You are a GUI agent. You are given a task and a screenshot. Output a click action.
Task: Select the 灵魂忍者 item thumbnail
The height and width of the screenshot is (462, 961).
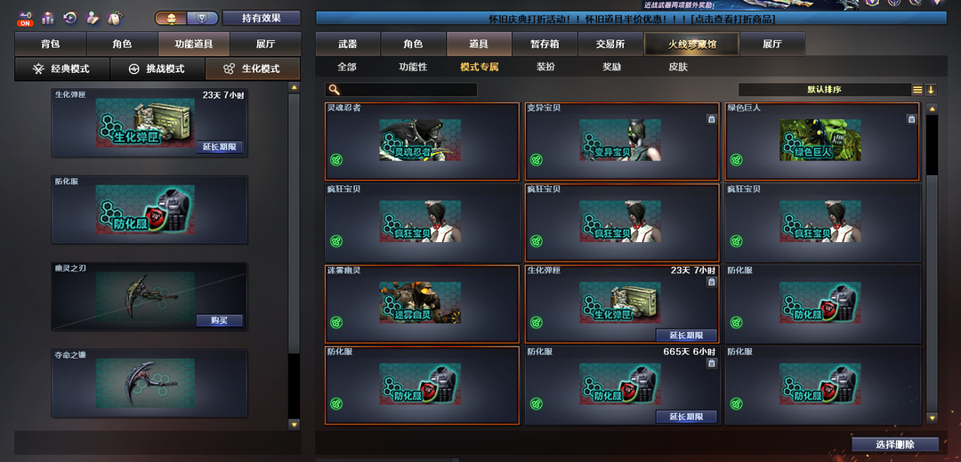[x=420, y=140]
